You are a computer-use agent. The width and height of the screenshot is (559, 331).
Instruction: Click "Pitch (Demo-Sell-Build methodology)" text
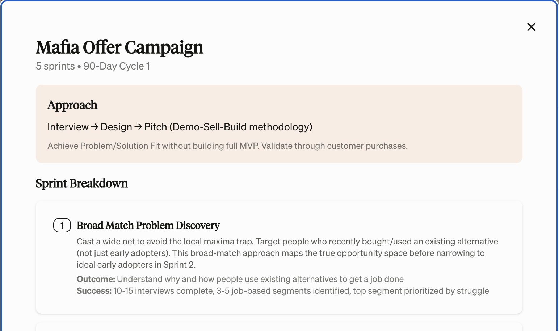(x=228, y=127)
